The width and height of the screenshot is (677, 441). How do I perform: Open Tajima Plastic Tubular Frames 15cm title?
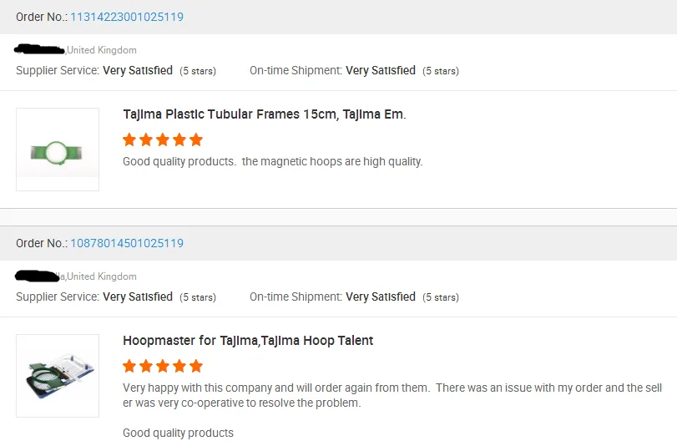click(264, 114)
